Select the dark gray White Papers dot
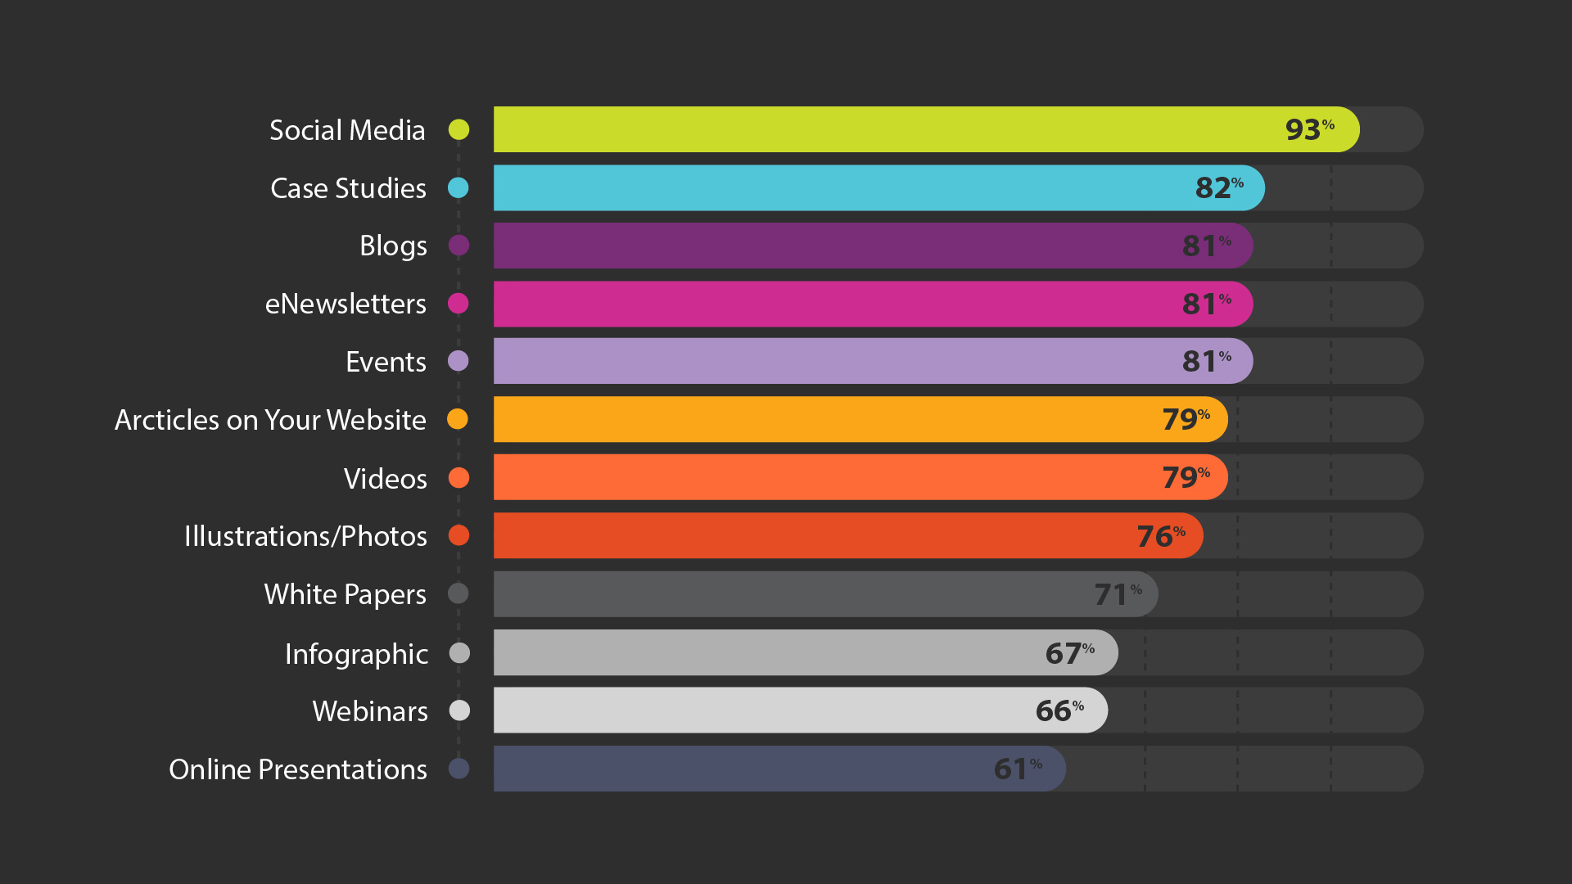1572x884 pixels. point(458,593)
